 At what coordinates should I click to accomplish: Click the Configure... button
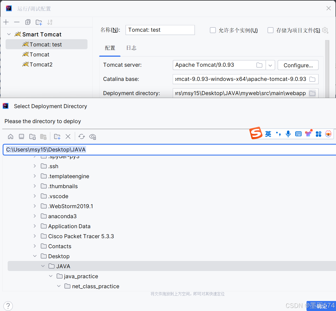point(298,65)
